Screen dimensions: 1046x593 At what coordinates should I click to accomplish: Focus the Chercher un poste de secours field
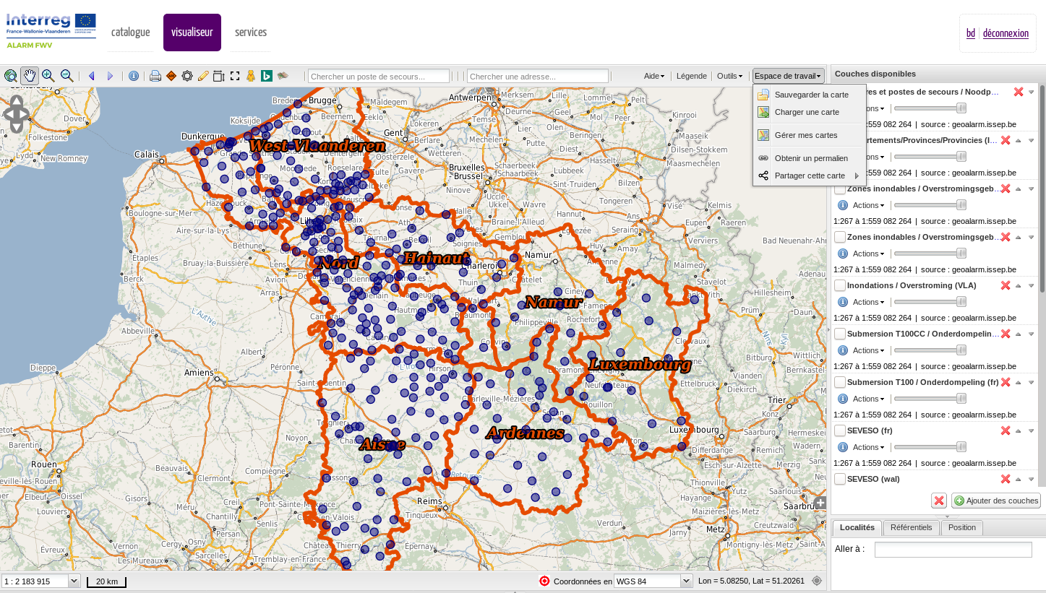pos(379,76)
